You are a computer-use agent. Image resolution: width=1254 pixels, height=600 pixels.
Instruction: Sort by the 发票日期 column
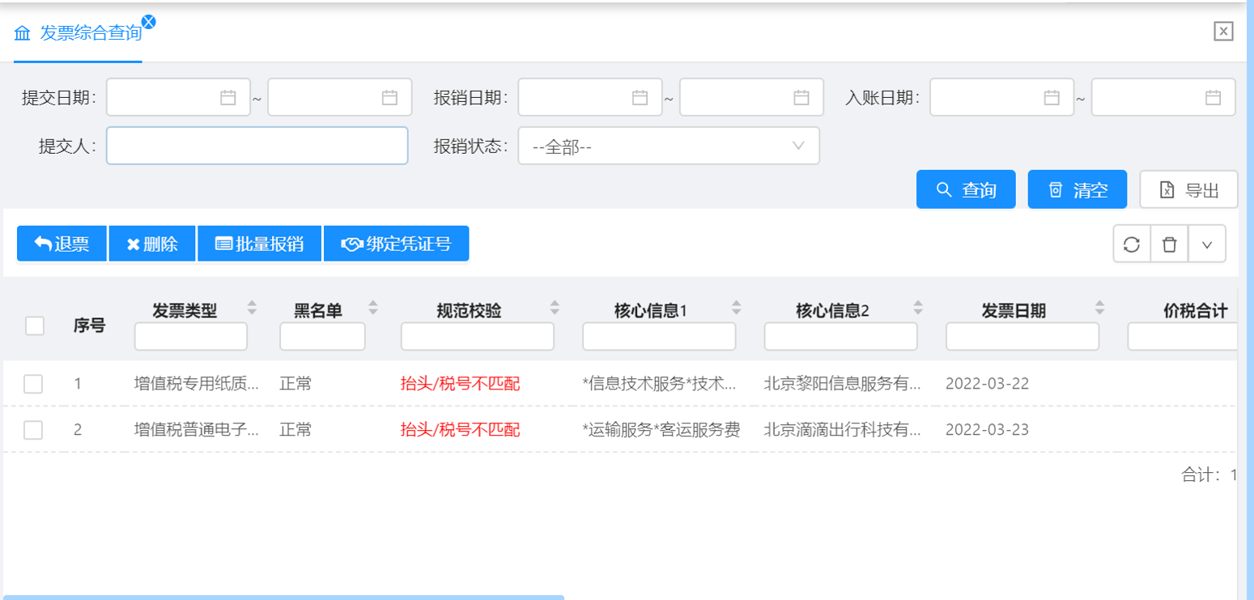click(x=1099, y=308)
